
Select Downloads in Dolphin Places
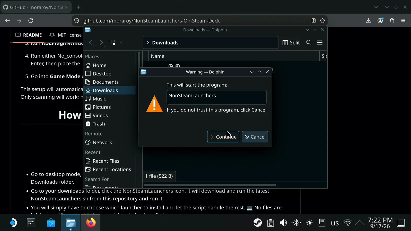109,90
